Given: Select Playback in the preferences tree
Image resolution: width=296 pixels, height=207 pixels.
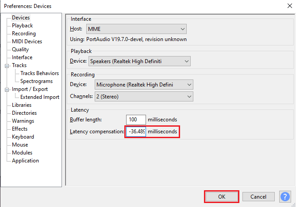Looking at the screenshot, I should [22, 26].
